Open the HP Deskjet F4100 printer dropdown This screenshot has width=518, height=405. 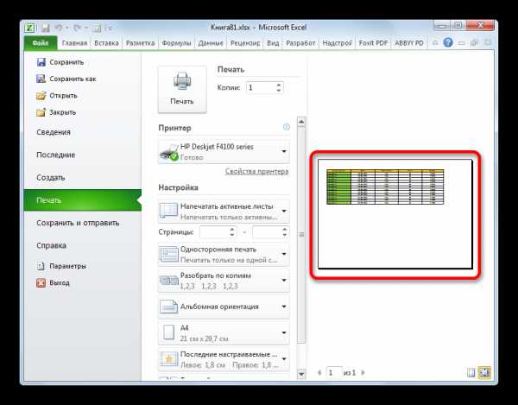click(x=224, y=152)
